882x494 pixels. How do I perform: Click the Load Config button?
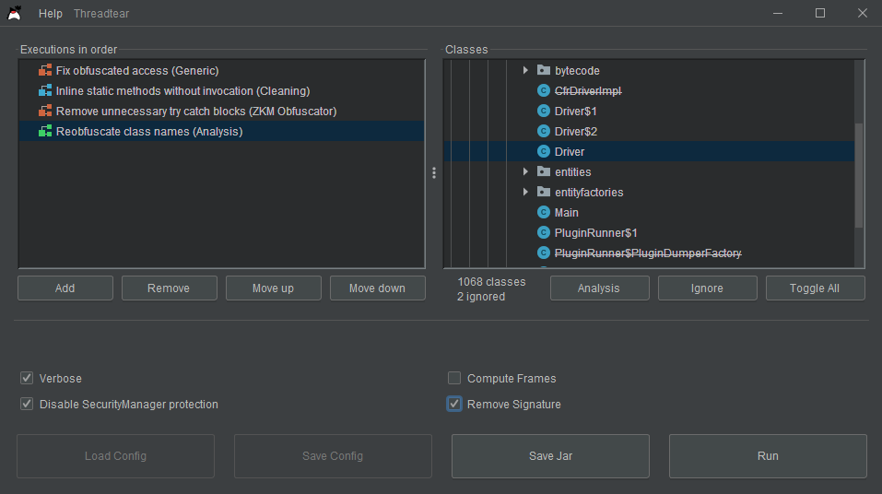(116, 456)
